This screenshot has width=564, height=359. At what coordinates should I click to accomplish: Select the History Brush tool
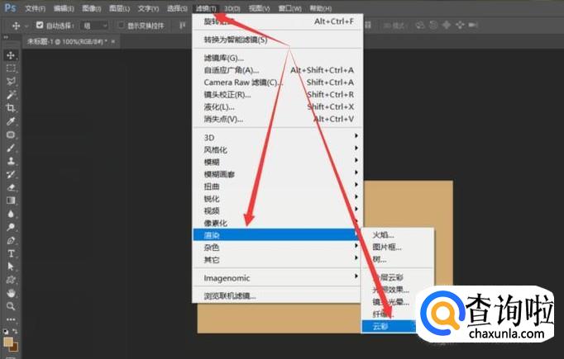click(11, 174)
